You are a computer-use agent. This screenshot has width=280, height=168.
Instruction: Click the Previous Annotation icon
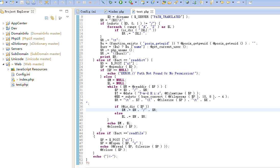[212, 2]
